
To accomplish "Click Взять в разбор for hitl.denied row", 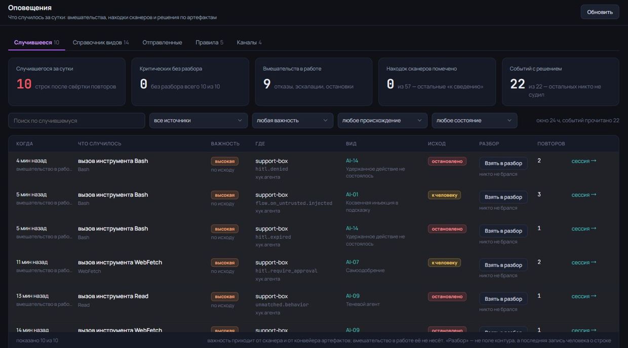I will 503,163.
